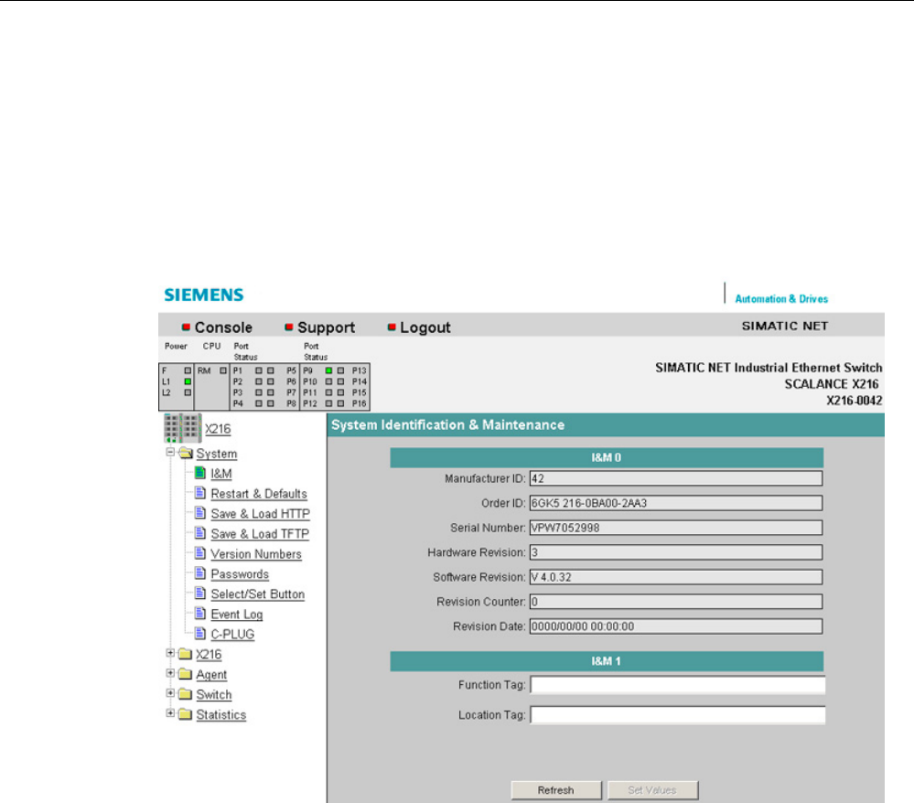Click the Restart & Defaults page icon
This screenshot has height=803, width=914.
(x=200, y=493)
